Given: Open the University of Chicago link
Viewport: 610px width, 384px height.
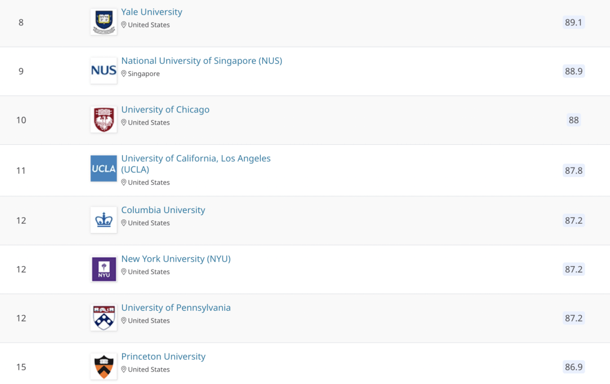Looking at the screenshot, I should click(x=165, y=109).
